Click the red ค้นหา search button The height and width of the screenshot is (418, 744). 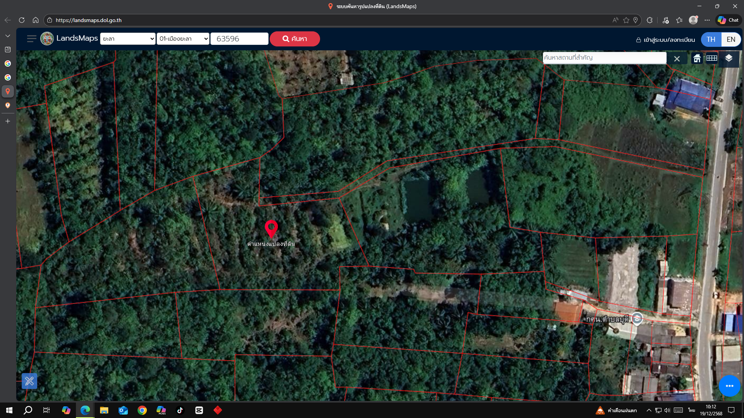(295, 39)
